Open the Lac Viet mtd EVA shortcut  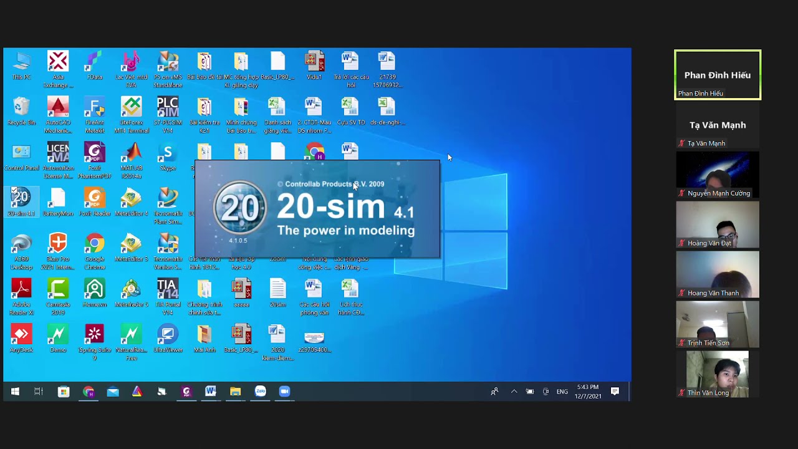(x=132, y=70)
